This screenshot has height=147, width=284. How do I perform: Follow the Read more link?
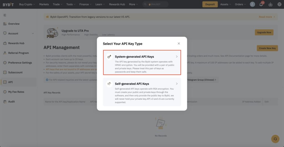pos(267,17)
